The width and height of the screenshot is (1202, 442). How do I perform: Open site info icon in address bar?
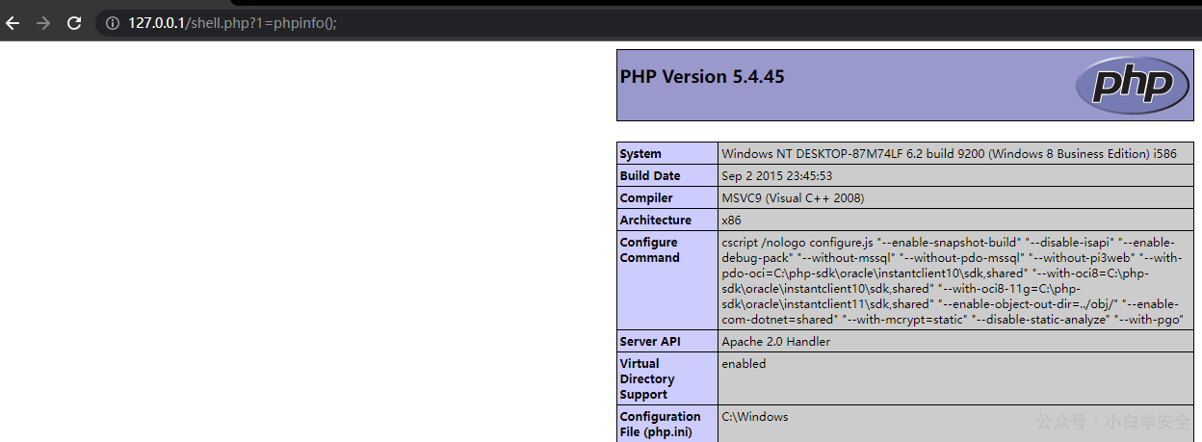(112, 23)
